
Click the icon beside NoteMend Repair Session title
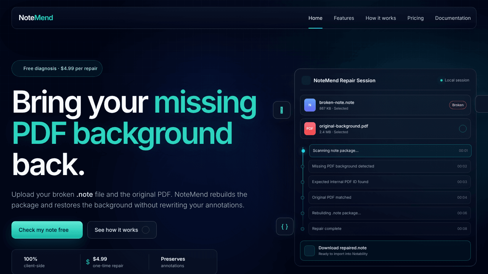(x=306, y=80)
